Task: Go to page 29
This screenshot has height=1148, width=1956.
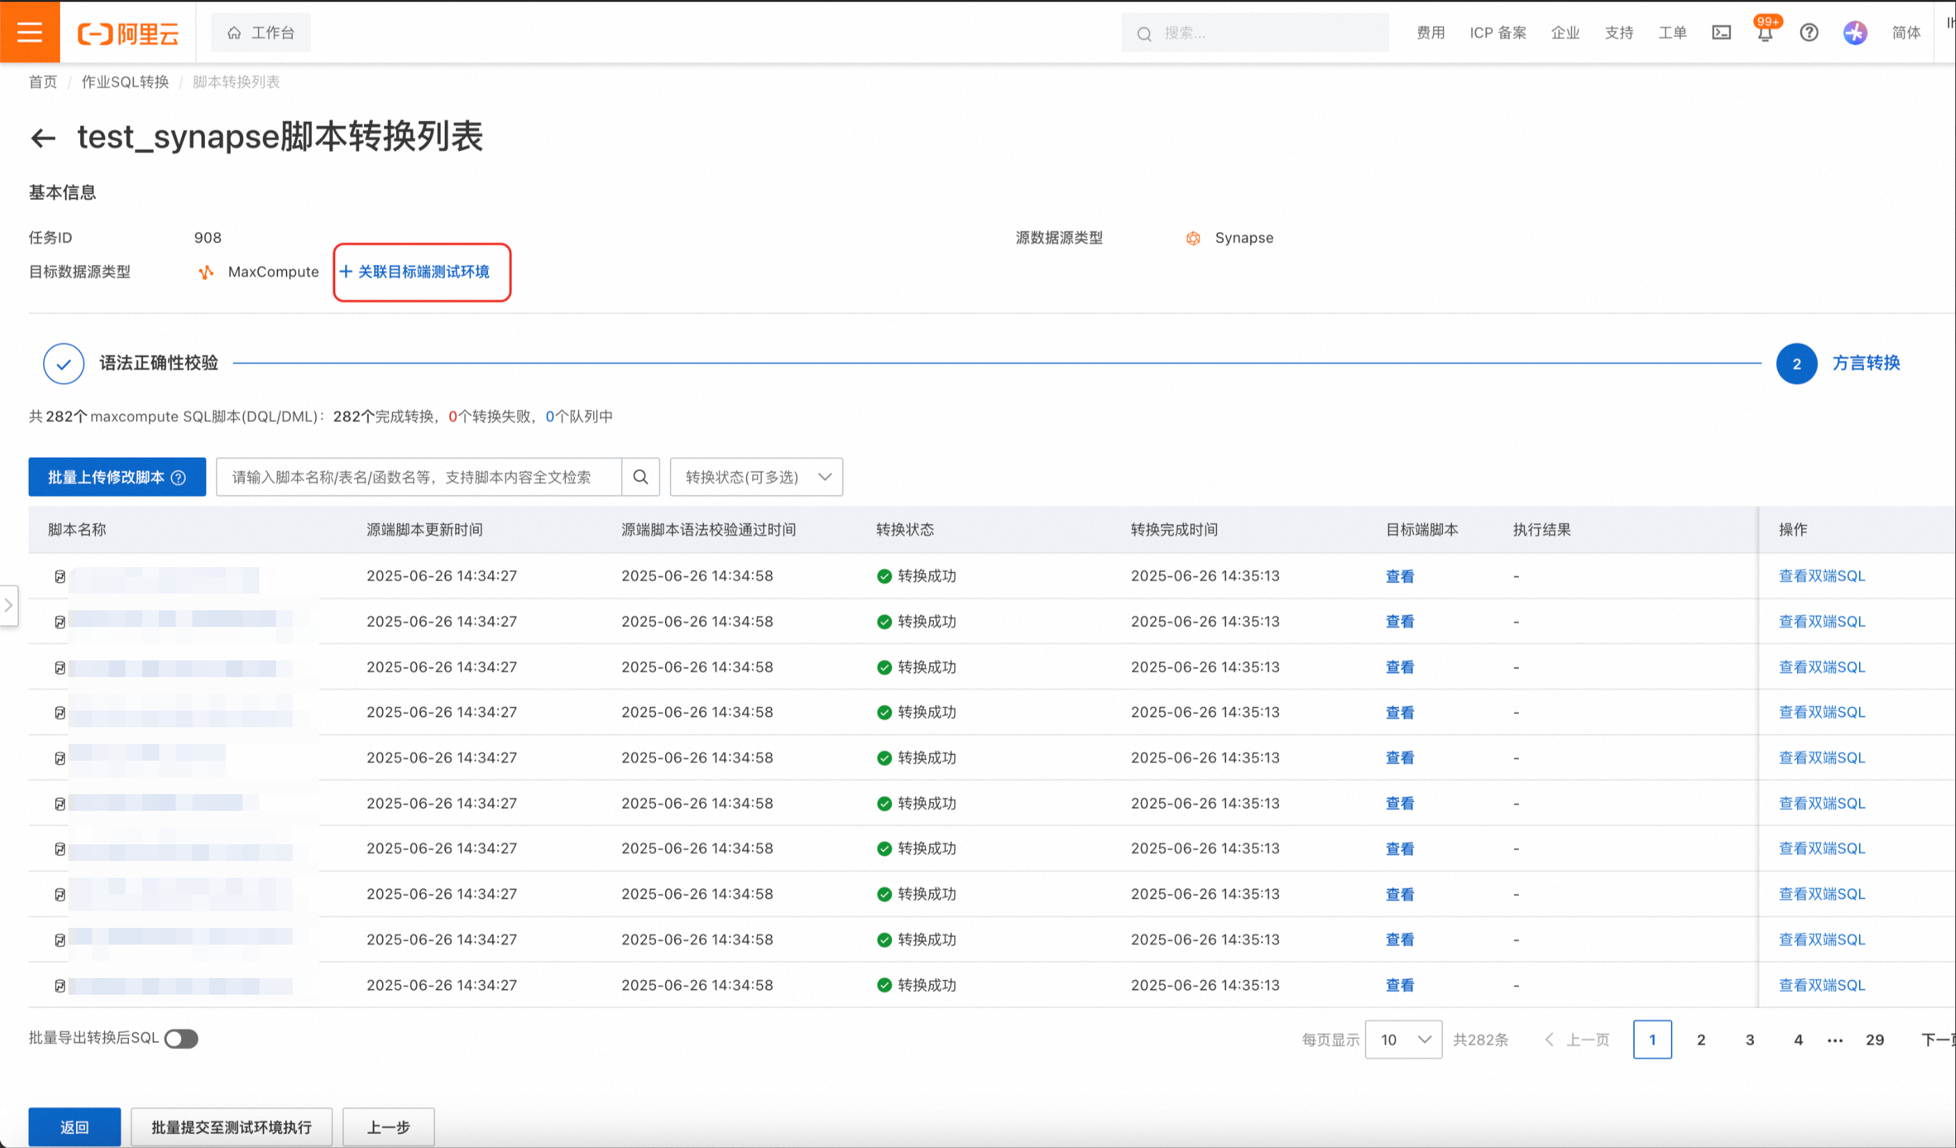Action: [1874, 1039]
